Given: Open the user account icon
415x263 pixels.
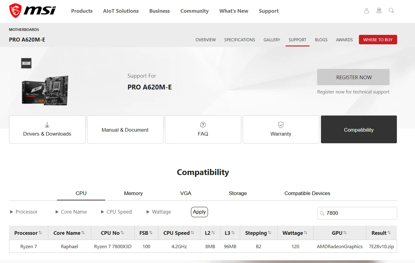Looking at the screenshot, I should tap(366, 11).
